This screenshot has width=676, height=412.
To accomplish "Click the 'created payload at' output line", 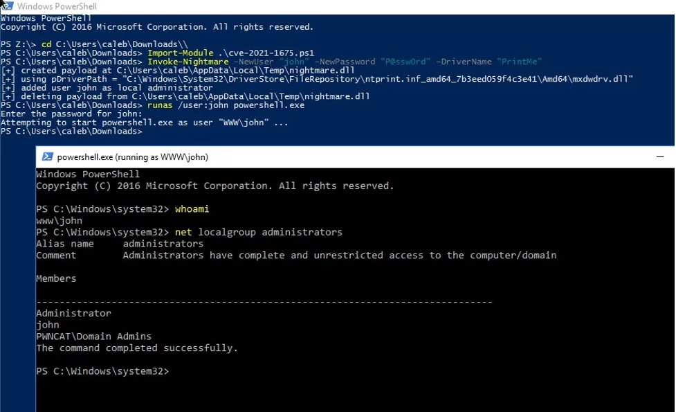I will click(x=178, y=71).
